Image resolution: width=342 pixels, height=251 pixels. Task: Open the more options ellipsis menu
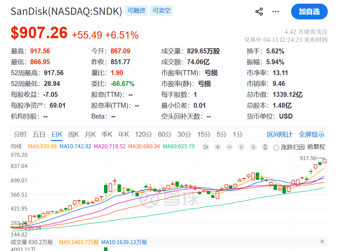(x=276, y=12)
